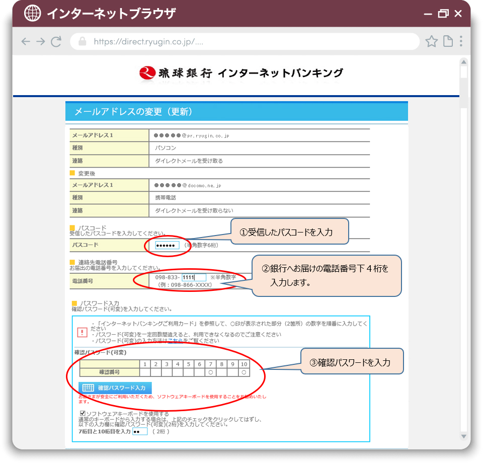Toggle ソフトウェアキーボードを使用する checkbox

[83, 413]
